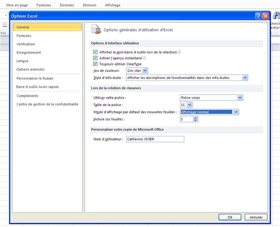Open the Utiliser cette police dropdown
The width and height of the screenshot is (280, 227).
(x=240, y=98)
